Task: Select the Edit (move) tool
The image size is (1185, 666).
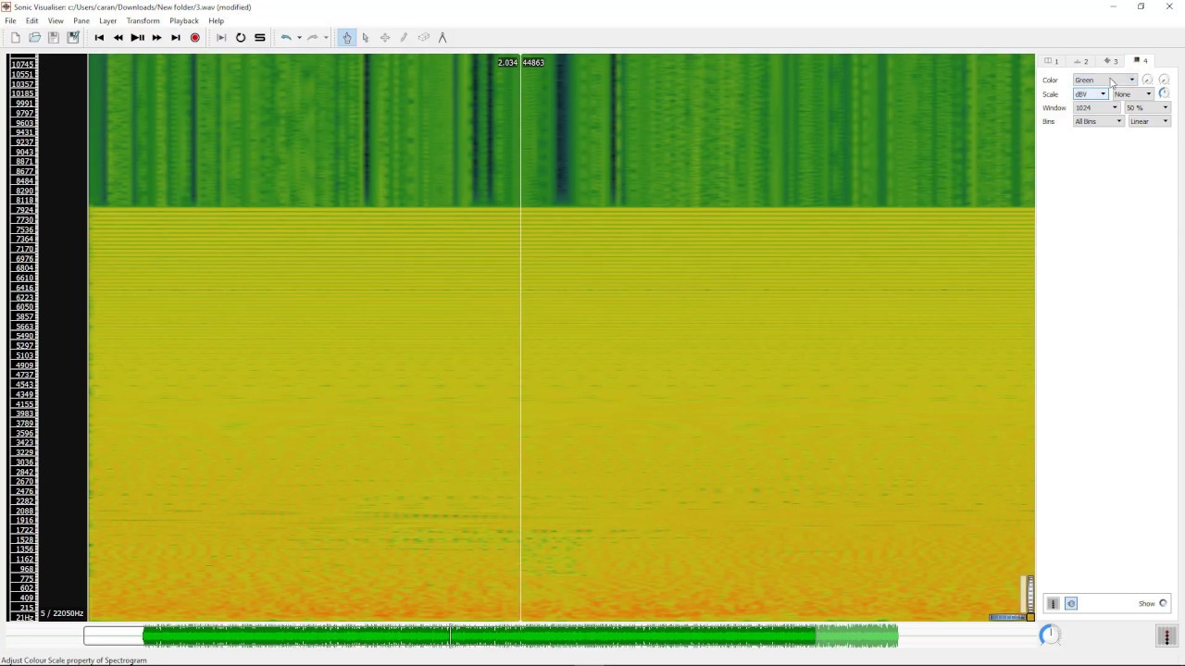Action: (x=385, y=38)
